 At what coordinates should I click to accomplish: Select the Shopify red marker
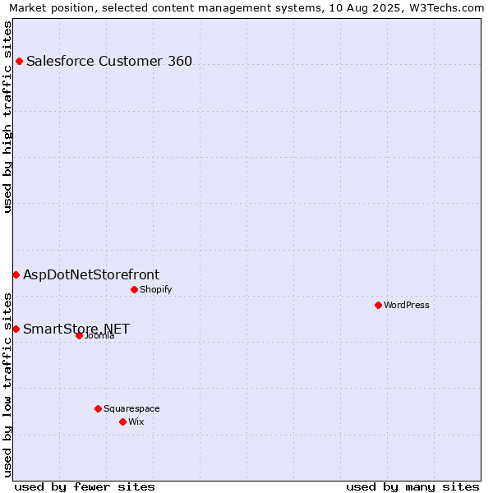point(134,289)
